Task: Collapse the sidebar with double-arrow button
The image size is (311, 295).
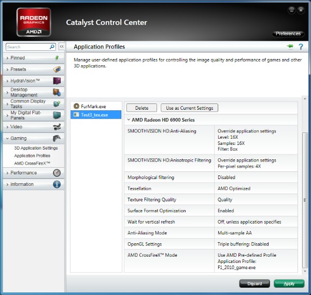Action: click(62, 47)
